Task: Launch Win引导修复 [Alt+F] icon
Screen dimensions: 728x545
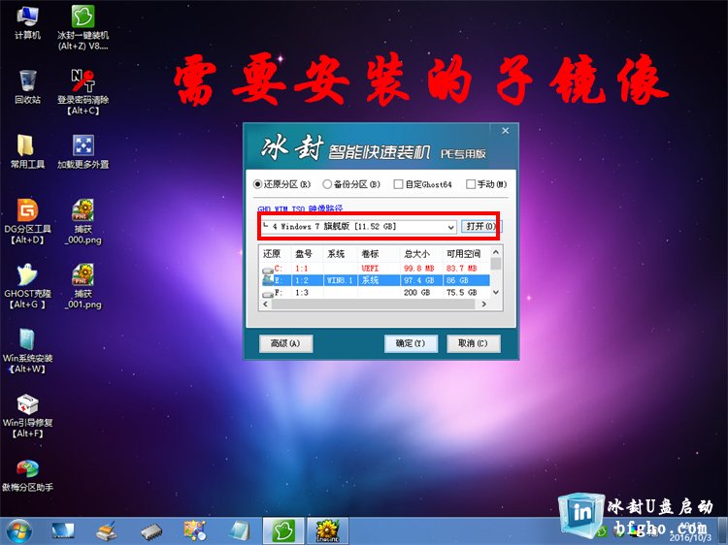Action: pos(27,415)
